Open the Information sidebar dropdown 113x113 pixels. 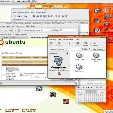click(54, 53)
